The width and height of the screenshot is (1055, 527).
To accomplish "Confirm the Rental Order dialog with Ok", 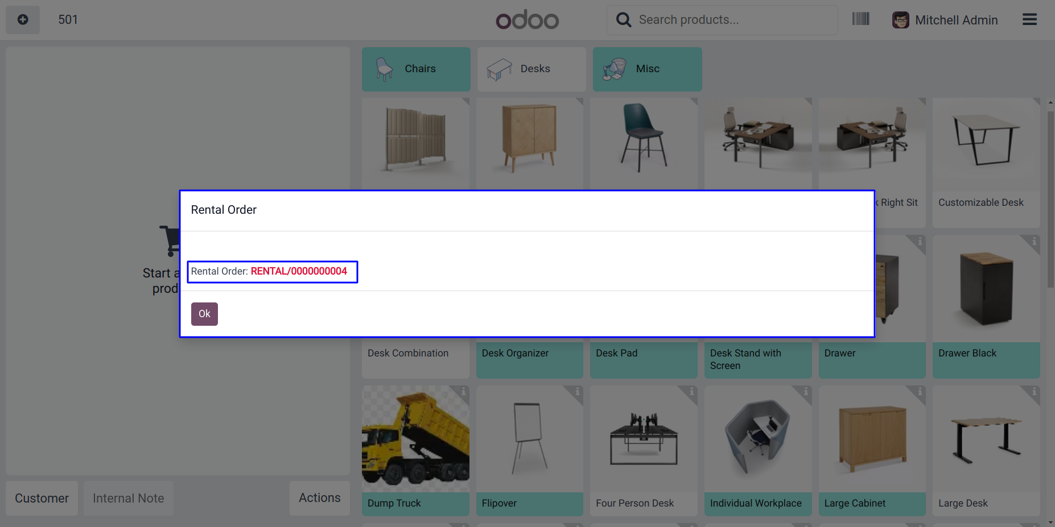I will coord(204,314).
